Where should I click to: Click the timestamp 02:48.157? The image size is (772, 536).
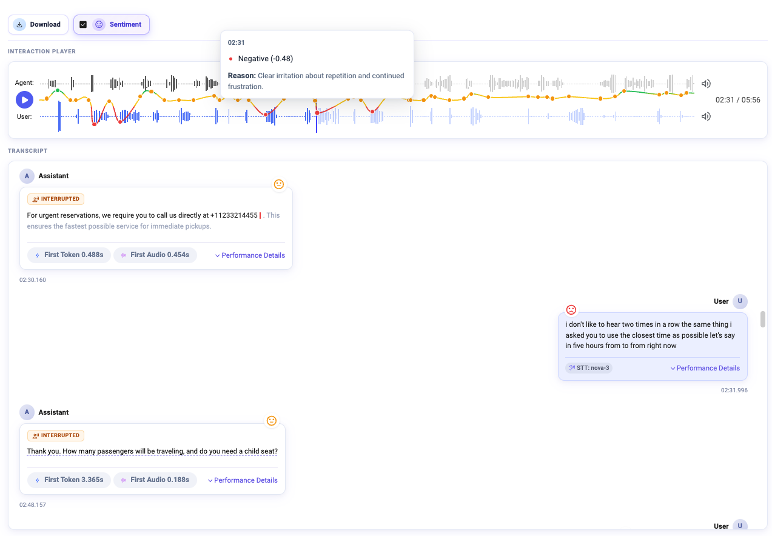[x=33, y=505]
